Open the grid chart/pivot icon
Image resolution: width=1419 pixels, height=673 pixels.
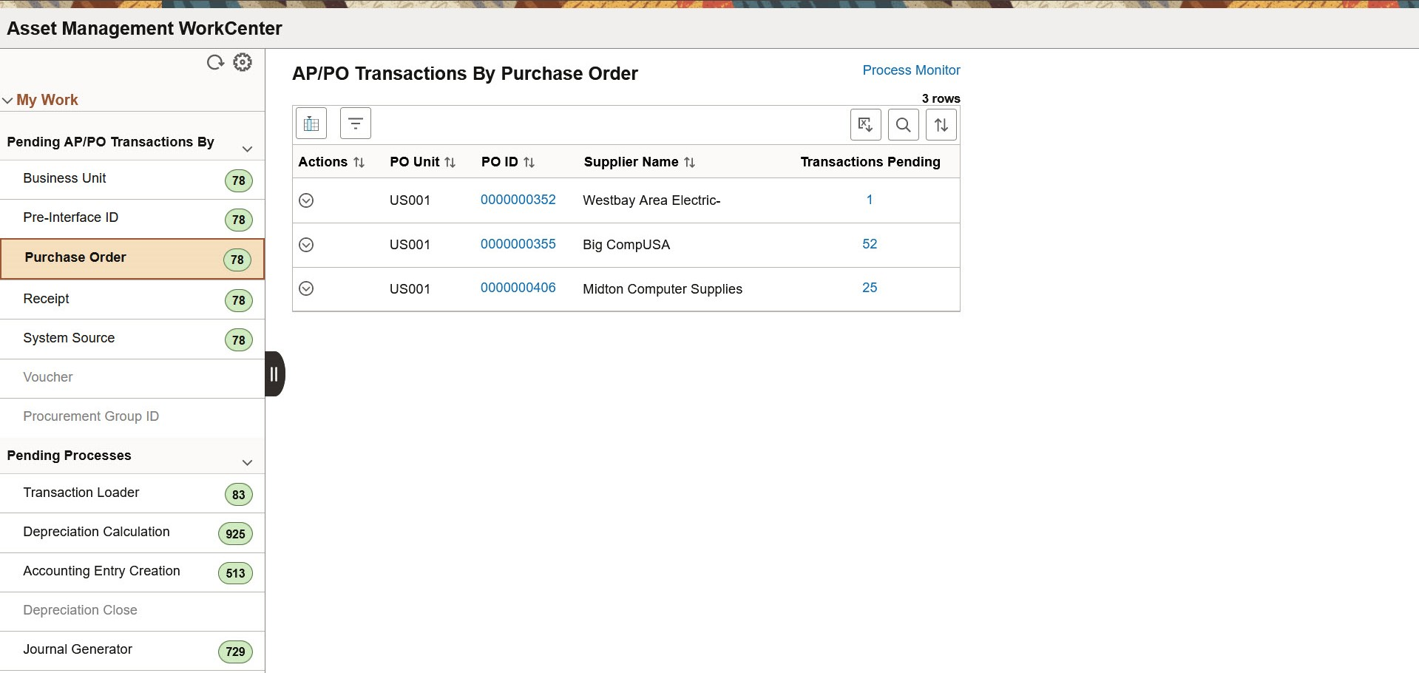click(x=311, y=124)
